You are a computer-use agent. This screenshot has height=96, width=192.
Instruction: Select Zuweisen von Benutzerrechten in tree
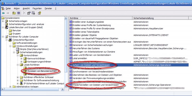click(42, 71)
